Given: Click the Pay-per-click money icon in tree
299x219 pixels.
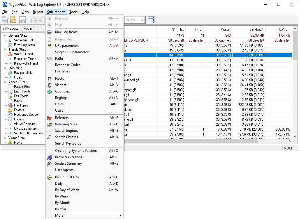Looking at the screenshot, I should 10,73.
